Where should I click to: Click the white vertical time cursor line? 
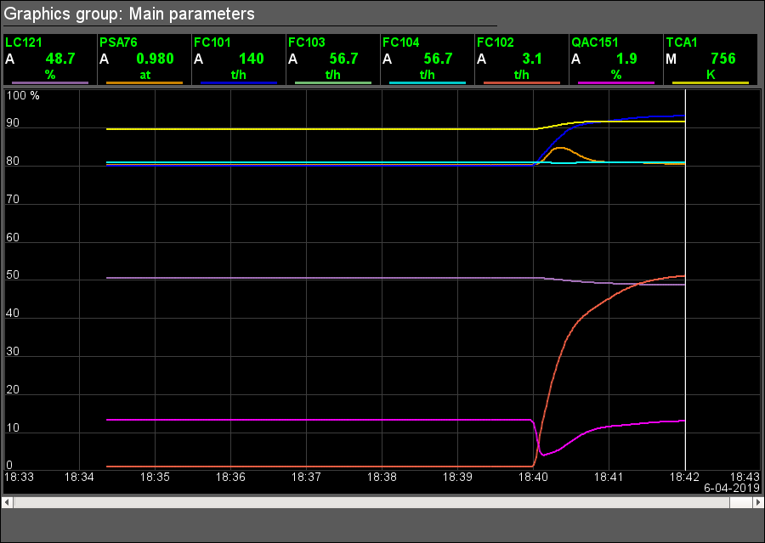click(x=685, y=280)
